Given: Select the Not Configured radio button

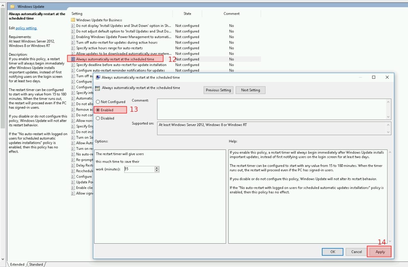Looking at the screenshot, I should click(98, 102).
